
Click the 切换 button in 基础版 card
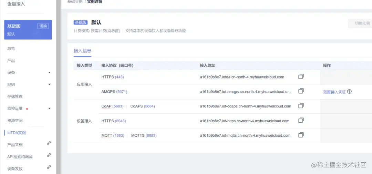tap(43, 26)
